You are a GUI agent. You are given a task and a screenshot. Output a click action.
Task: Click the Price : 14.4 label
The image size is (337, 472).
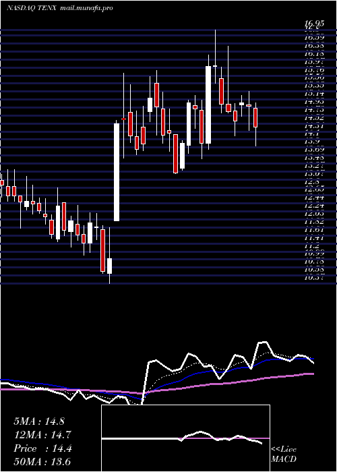tap(42, 448)
